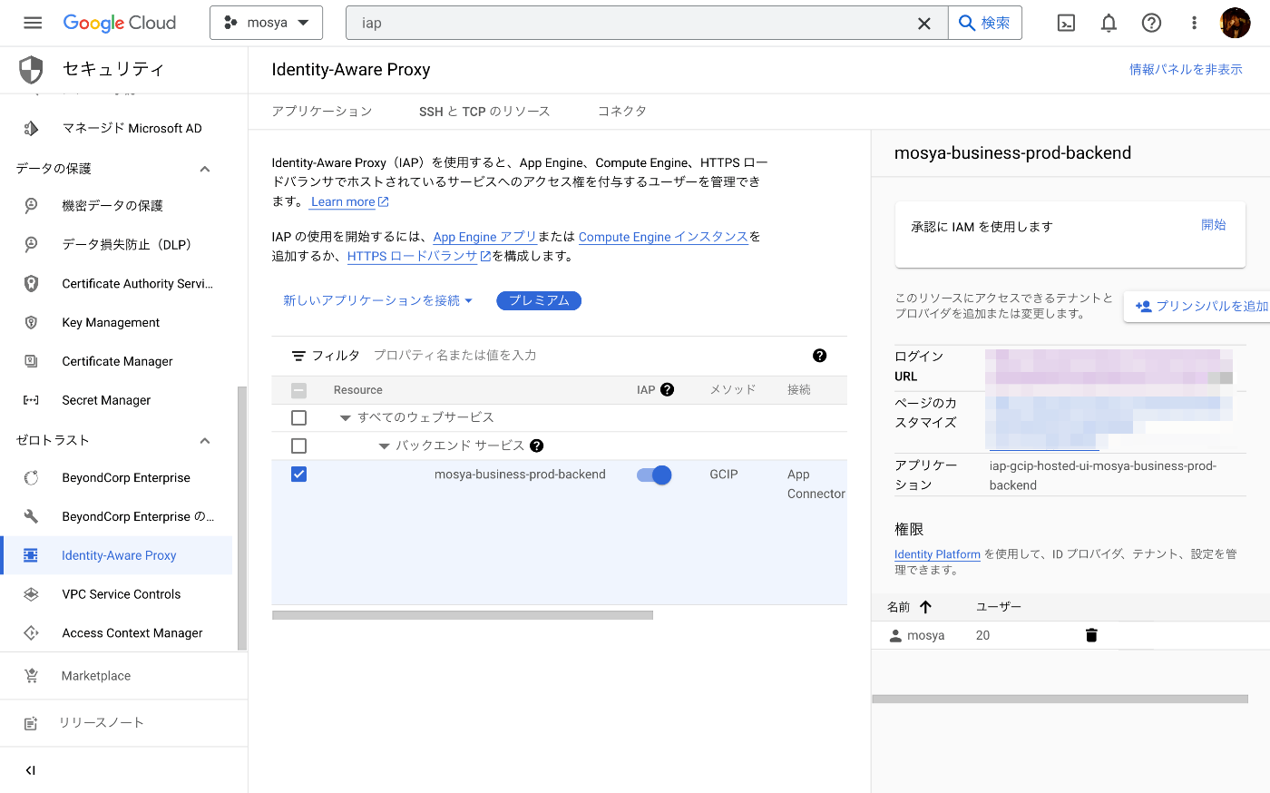Screen dimensions: 1270x793
Task: Open Certificate Manager in sidebar
Action: (117, 361)
